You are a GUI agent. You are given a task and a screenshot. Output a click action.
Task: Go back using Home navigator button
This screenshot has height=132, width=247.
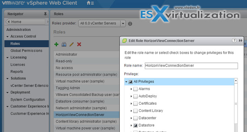click(x=25, y=22)
